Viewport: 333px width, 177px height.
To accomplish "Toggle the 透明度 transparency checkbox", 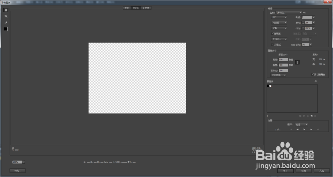I will click(272, 34).
